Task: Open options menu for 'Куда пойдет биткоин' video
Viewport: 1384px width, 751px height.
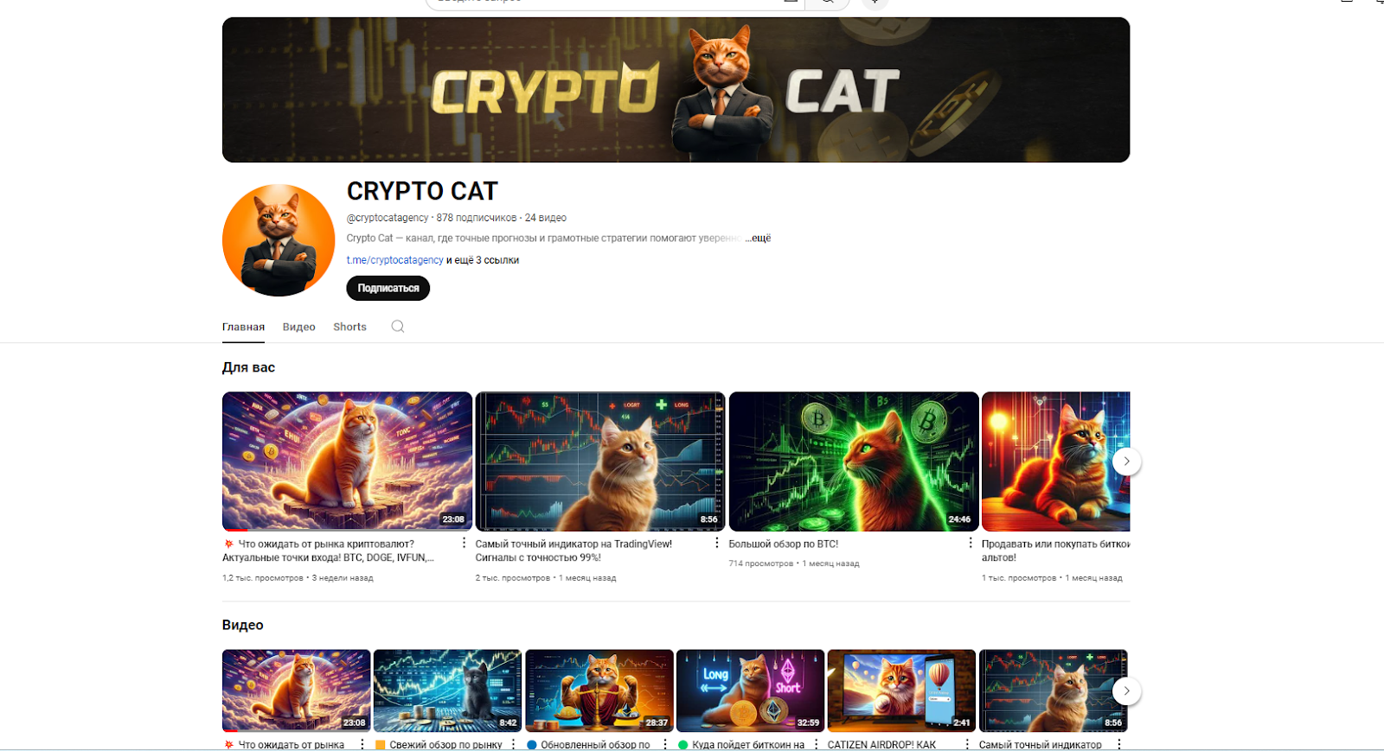Action: pos(816,744)
